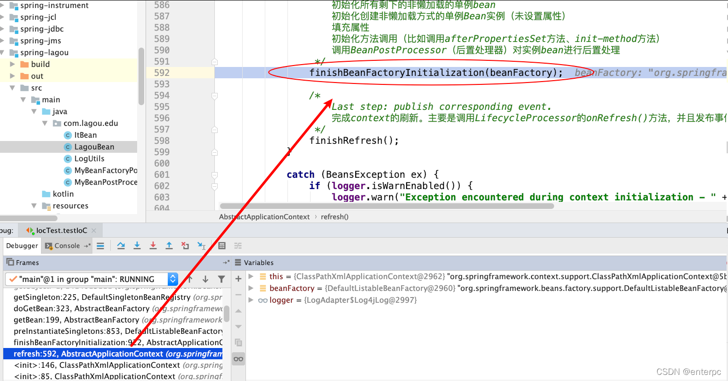The image size is (728, 381).
Task: Click the remove watch minus icon
Action: coord(238,295)
